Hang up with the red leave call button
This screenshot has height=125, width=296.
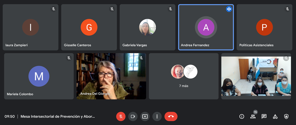171,116
